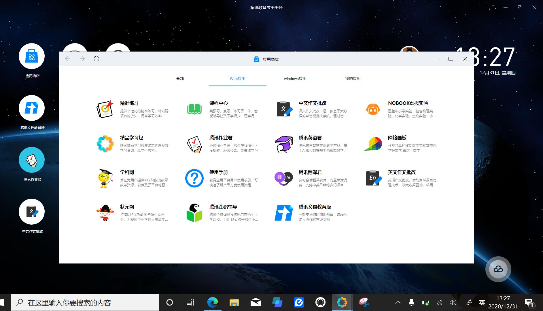Click the 精准练习 title text
543x311 pixels.
[129, 103]
